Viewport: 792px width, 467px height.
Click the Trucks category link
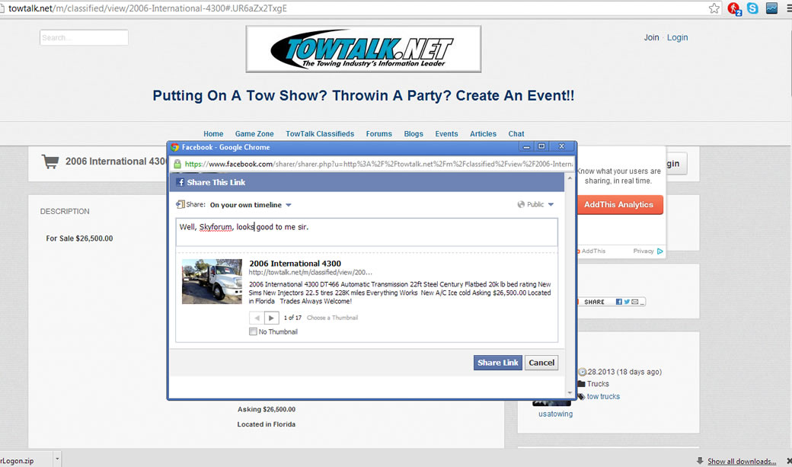point(598,384)
